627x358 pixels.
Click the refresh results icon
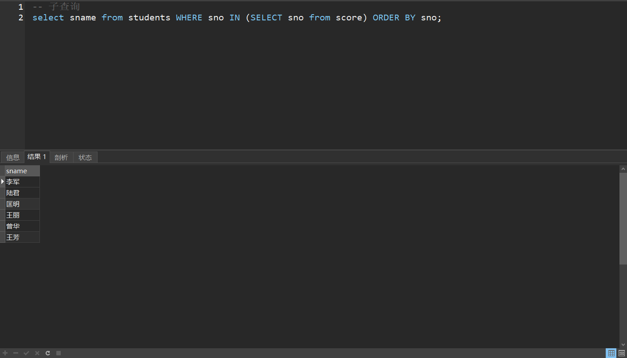pos(48,353)
